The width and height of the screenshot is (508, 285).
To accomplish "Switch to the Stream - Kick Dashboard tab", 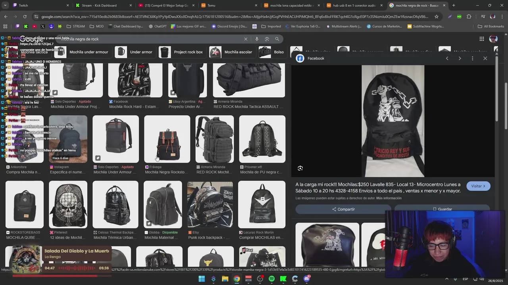I will point(103,6).
